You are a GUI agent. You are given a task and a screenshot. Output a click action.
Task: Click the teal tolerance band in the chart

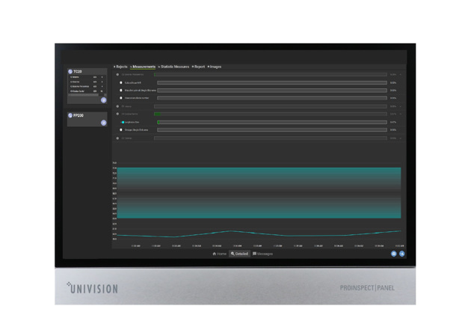coord(259,192)
